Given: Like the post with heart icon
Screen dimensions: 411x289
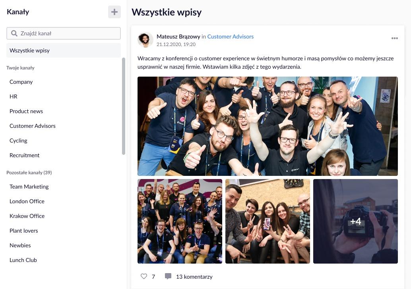Looking at the screenshot, I should point(143,276).
